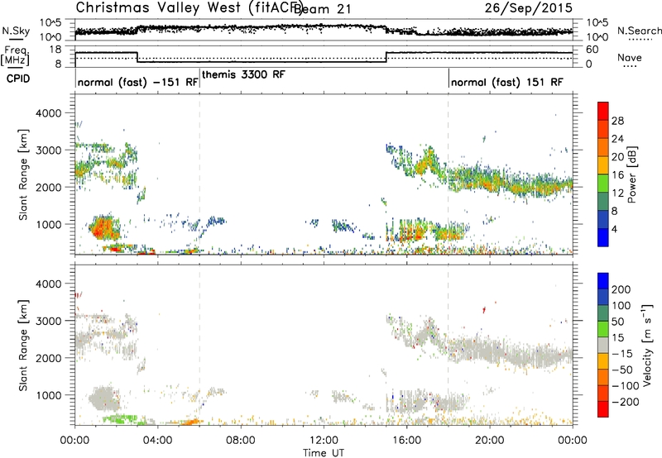Click the 'Power [dB]' color bar label

point(631,174)
